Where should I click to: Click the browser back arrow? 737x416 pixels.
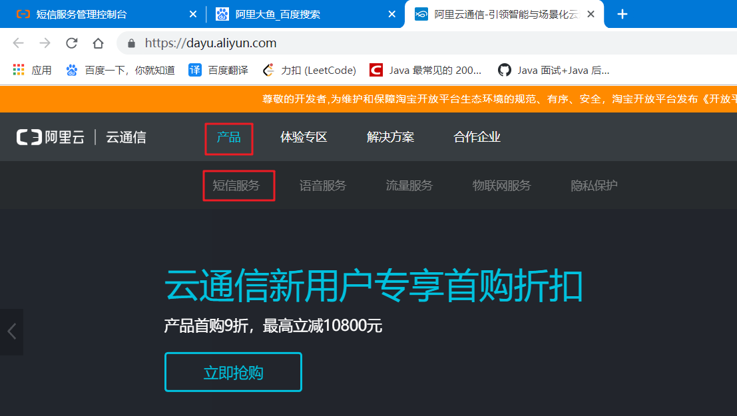19,43
